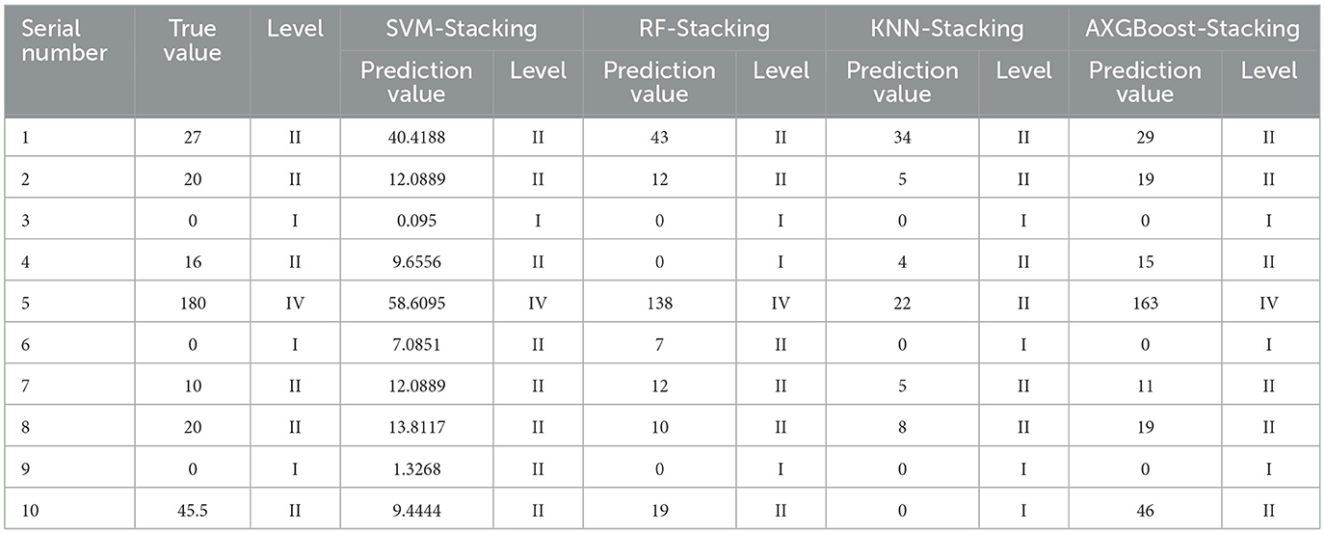Select the AXGBoost prediction value 163
The height and width of the screenshot is (534, 1325).
[x=1145, y=303]
